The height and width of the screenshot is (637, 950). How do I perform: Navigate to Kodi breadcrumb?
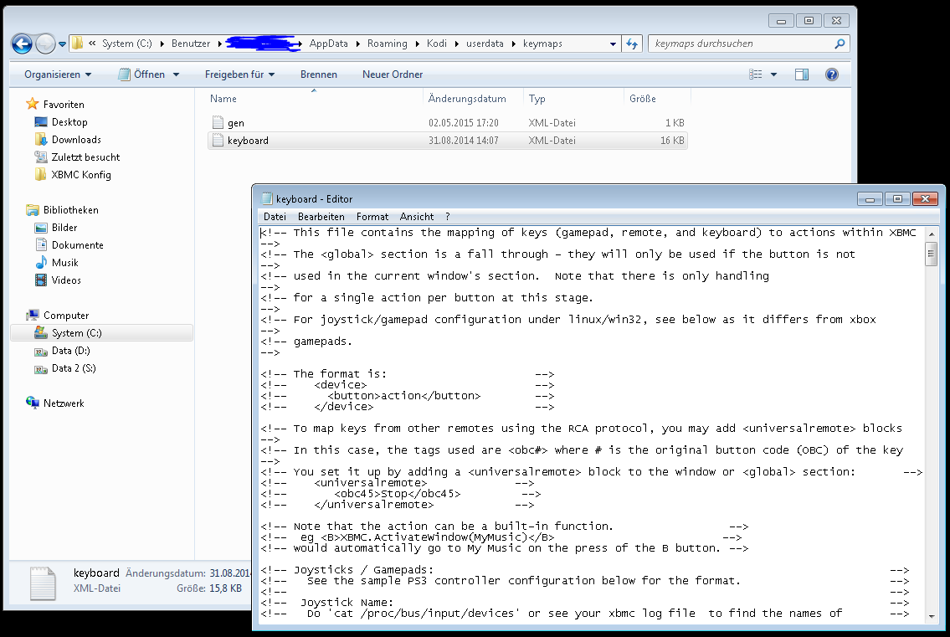[436, 44]
